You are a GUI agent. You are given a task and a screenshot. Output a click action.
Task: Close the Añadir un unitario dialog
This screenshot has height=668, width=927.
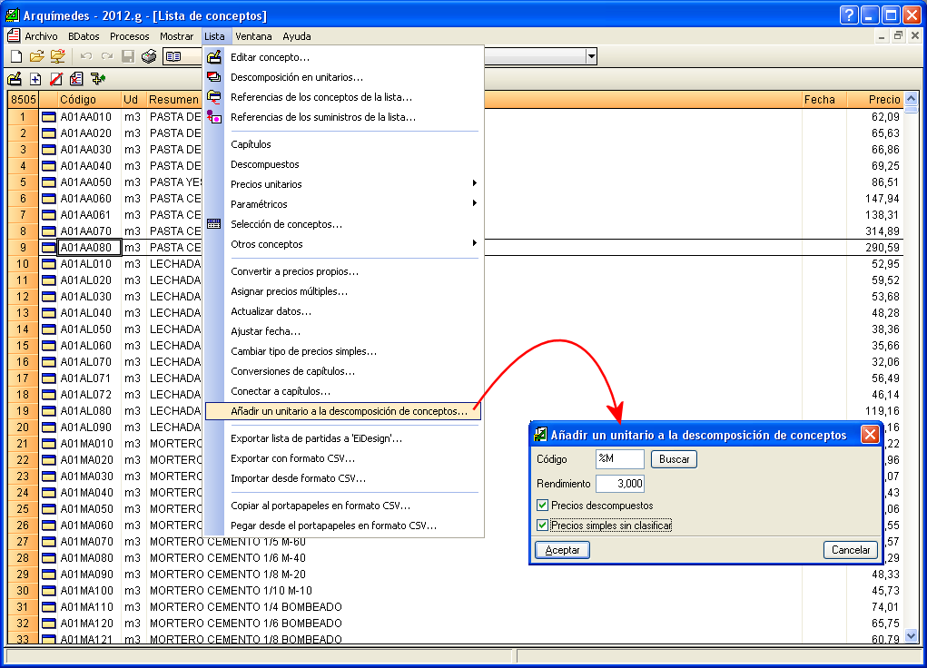tap(870, 435)
